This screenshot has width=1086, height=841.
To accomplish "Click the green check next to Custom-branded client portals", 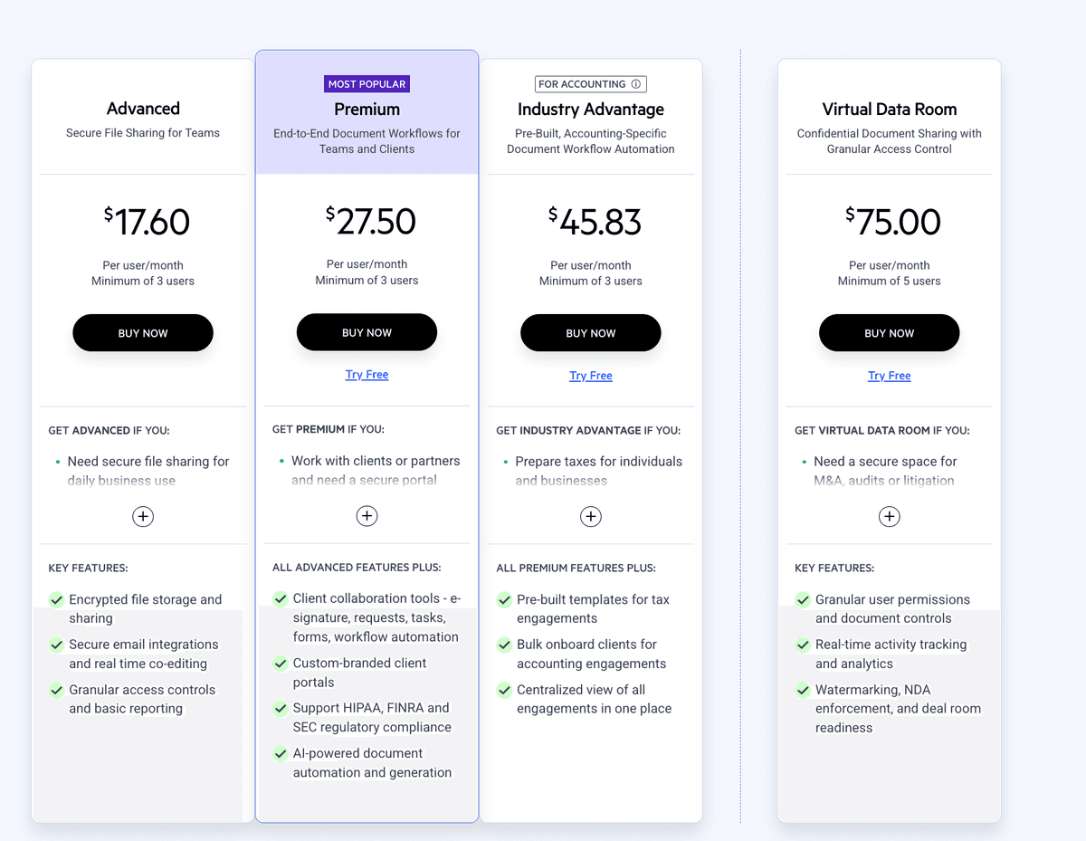I will pos(280,664).
